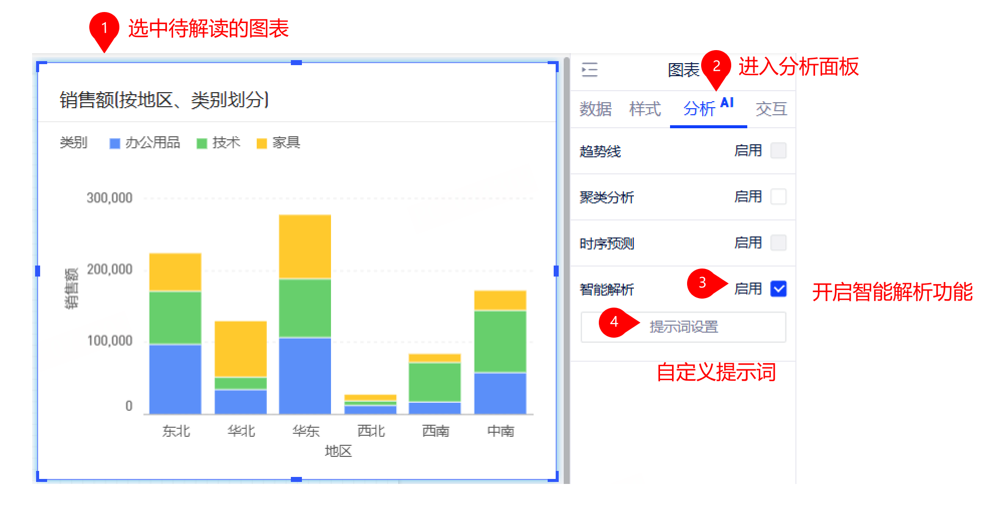Click the vertical scrollbar beside the chart

coord(566,271)
